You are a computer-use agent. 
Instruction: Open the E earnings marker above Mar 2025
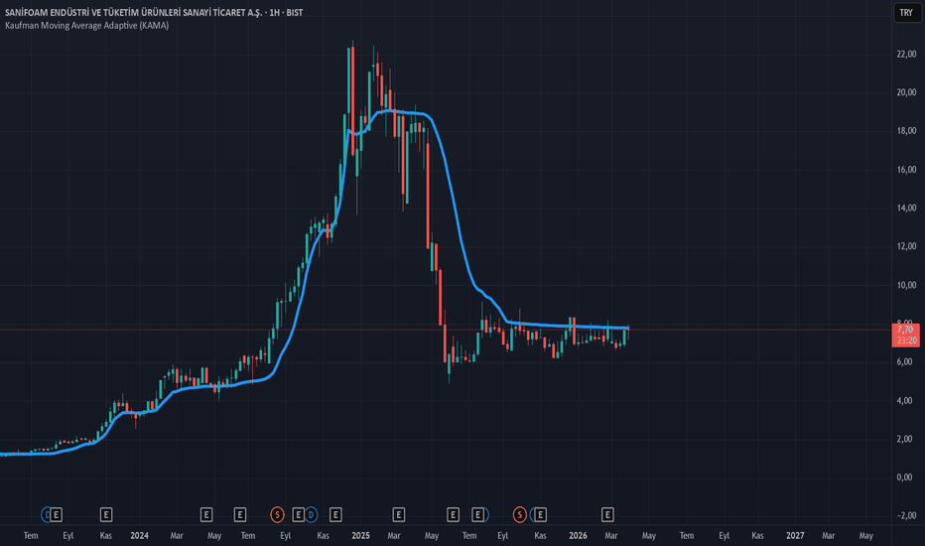398,514
